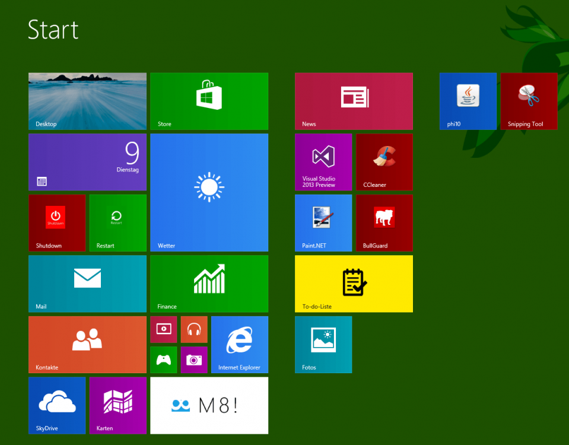Open the small Camera tile
This screenshot has height=445, width=569.
(194, 360)
